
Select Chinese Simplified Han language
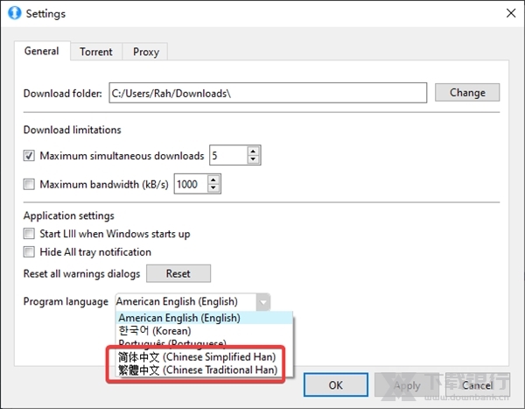[204, 357]
